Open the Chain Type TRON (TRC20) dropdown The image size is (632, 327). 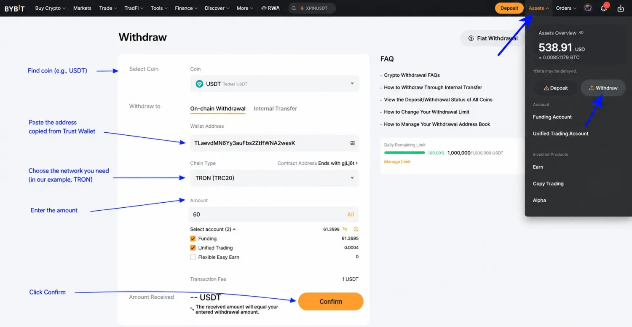pyautogui.click(x=275, y=178)
